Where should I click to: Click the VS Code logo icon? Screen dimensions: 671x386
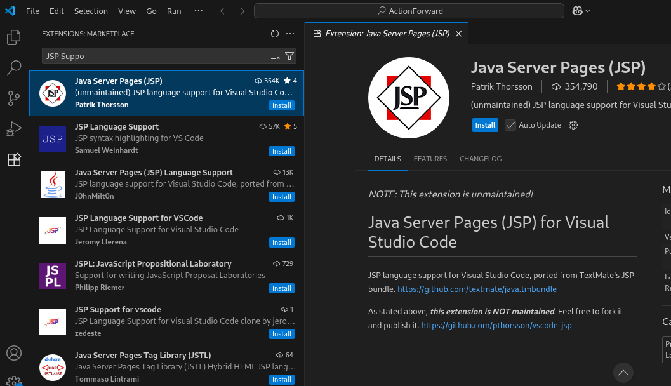10,11
